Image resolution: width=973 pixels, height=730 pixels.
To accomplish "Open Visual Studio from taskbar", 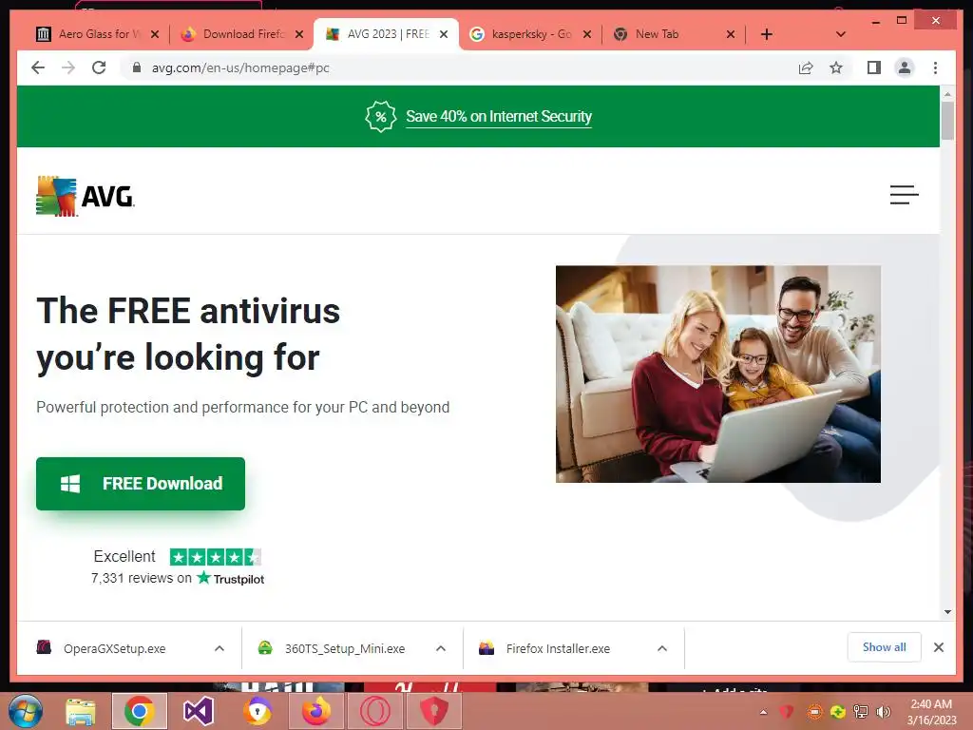I will point(198,711).
